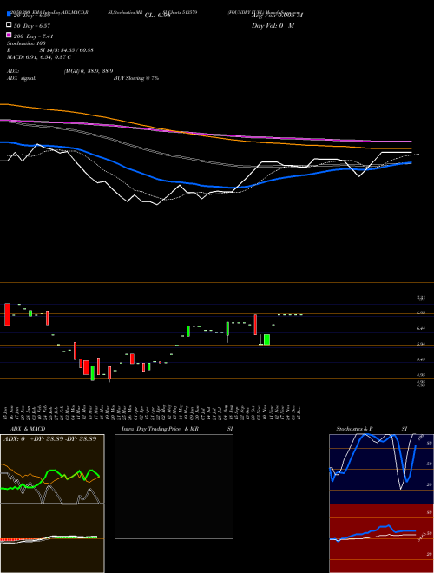This screenshot has width=434, height=573.
Task: Click the ADX chart with the green line
Action: [52, 469]
